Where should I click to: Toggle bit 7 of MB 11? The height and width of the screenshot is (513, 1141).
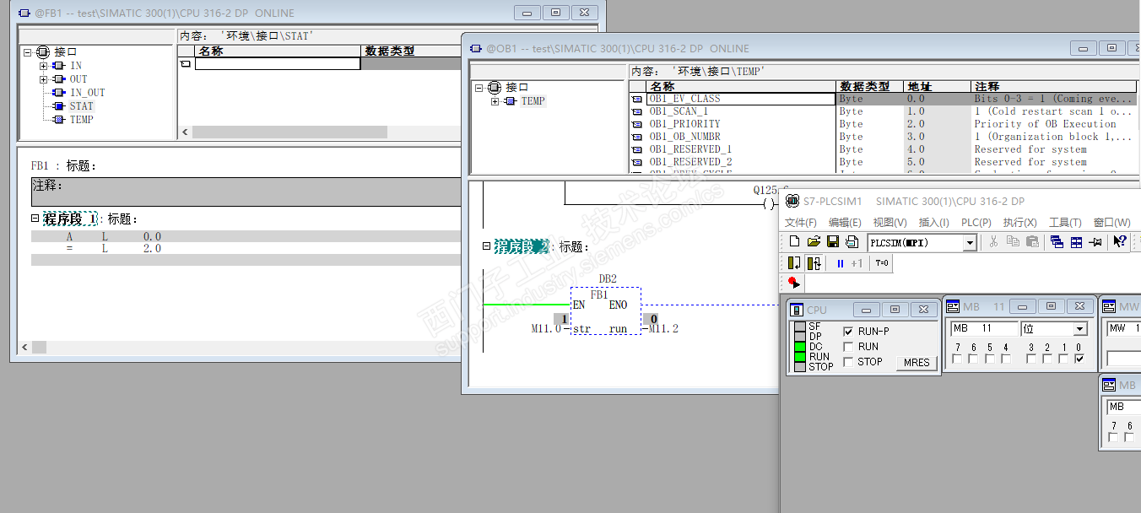click(957, 359)
